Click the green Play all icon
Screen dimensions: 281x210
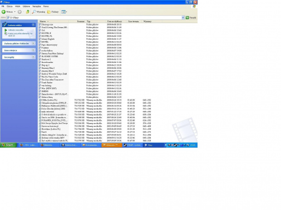pos(6,30)
